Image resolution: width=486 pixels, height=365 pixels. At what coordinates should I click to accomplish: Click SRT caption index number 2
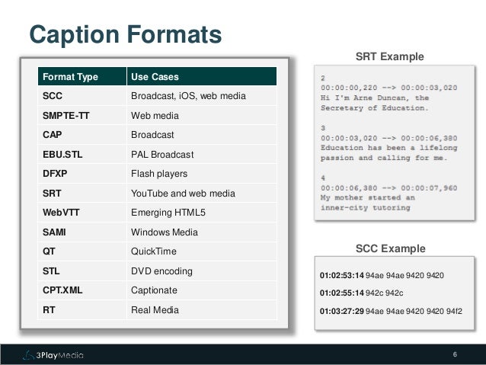323,78
